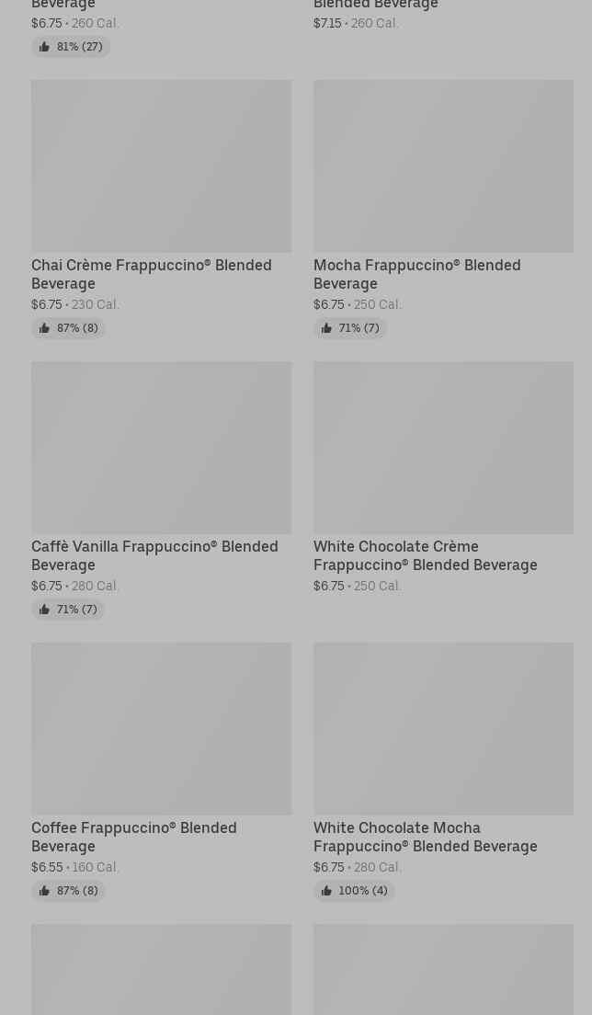Click the $7.15 item price at top
The width and height of the screenshot is (592, 1015).
(x=327, y=23)
